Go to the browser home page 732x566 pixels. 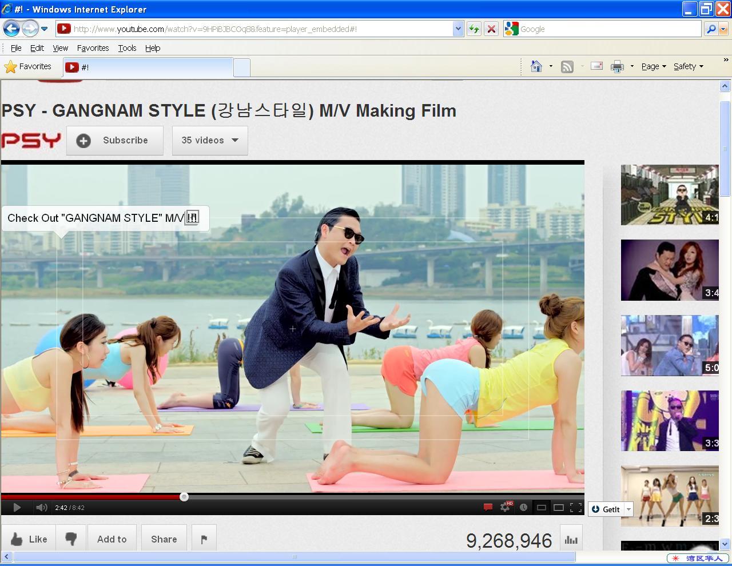(536, 67)
